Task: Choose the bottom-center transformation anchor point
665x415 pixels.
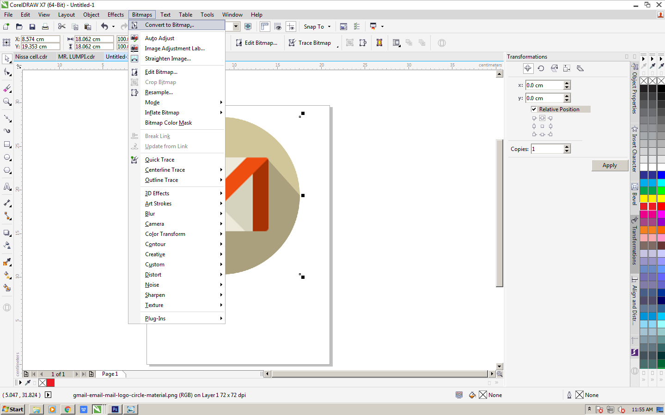Action: (542, 134)
